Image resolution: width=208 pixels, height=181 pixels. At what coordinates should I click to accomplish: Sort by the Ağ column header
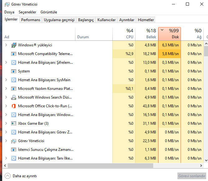[192, 34]
